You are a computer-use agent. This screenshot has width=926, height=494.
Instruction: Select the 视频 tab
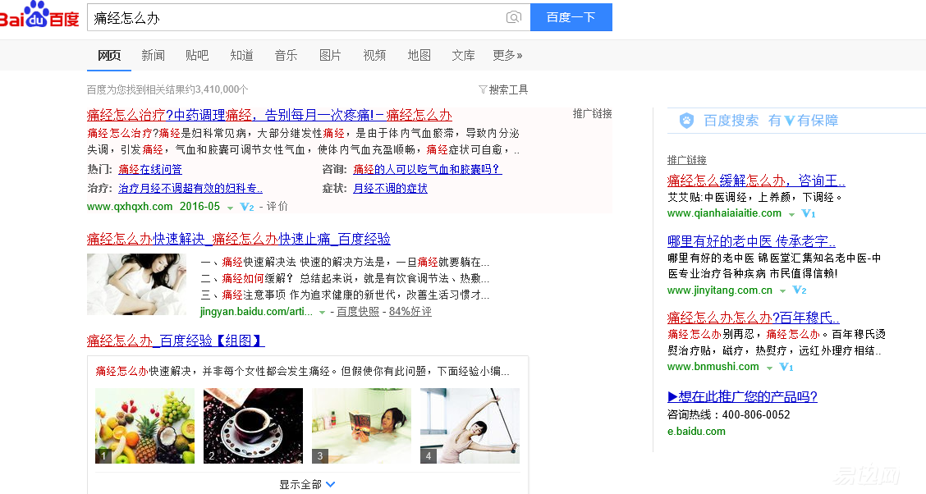tap(374, 56)
